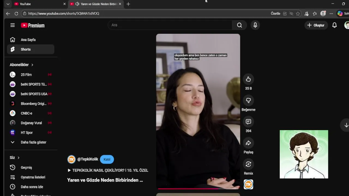Click the YouTube Premium logo
The width and height of the screenshot is (349, 196).
[32, 25]
